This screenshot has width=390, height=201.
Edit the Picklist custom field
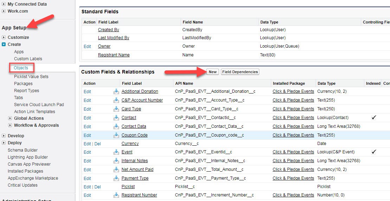pos(87,187)
